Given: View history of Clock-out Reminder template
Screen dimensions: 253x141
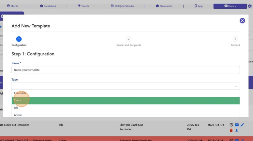Looking at the screenshot, I should (231, 125).
